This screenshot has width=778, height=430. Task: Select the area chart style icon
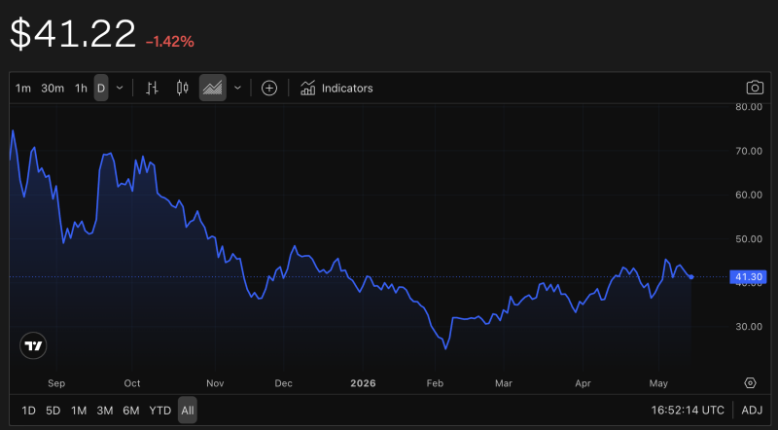point(213,88)
